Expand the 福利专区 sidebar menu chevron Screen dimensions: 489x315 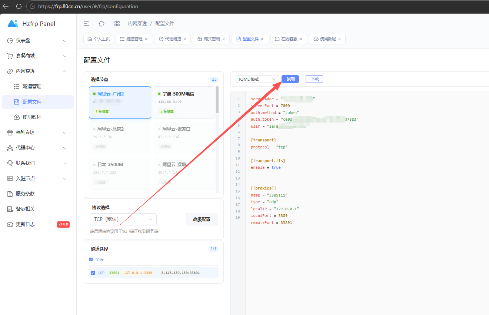click(x=65, y=133)
